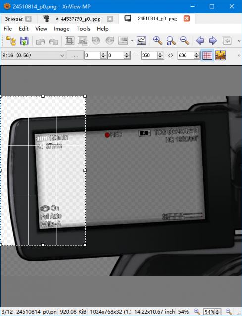Click the Save As floppy icon
Viewport: 242px width, 316px height.
24,40
